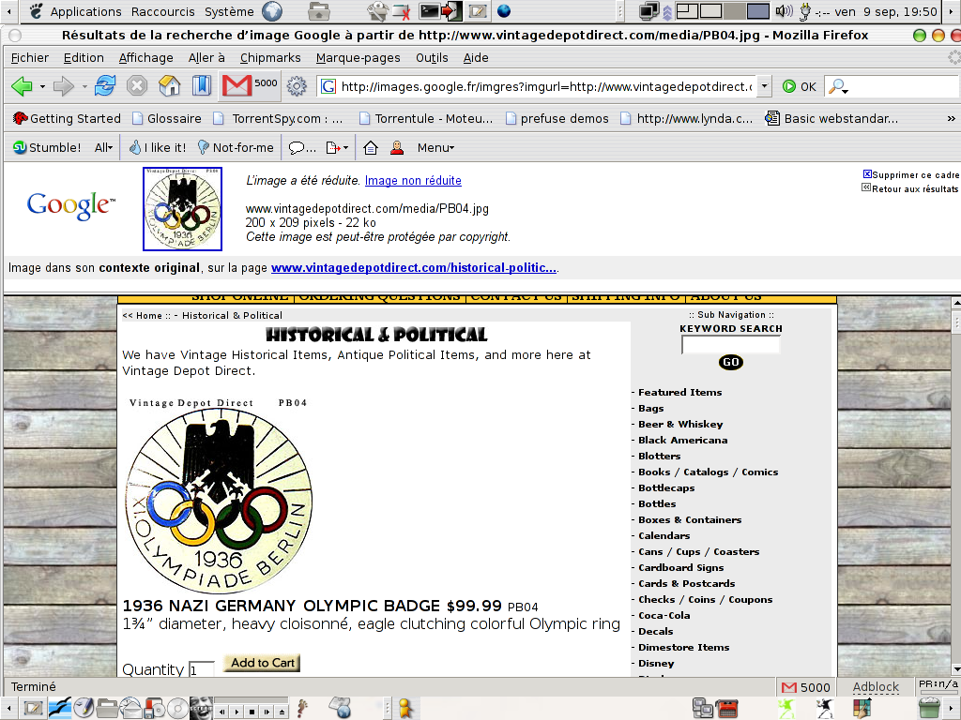Image resolution: width=961 pixels, height=720 pixels.
Task: Show more bookmarks with the chevron
Action: [951, 118]
